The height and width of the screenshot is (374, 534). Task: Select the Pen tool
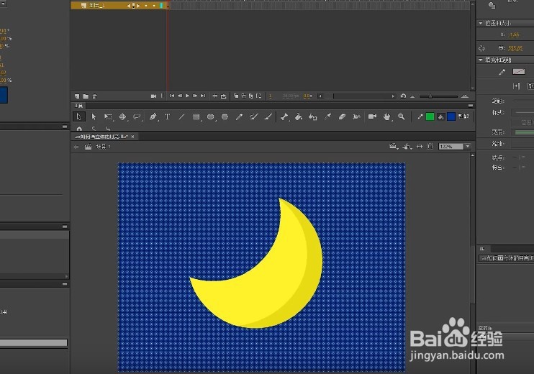(x=153, y=117)
